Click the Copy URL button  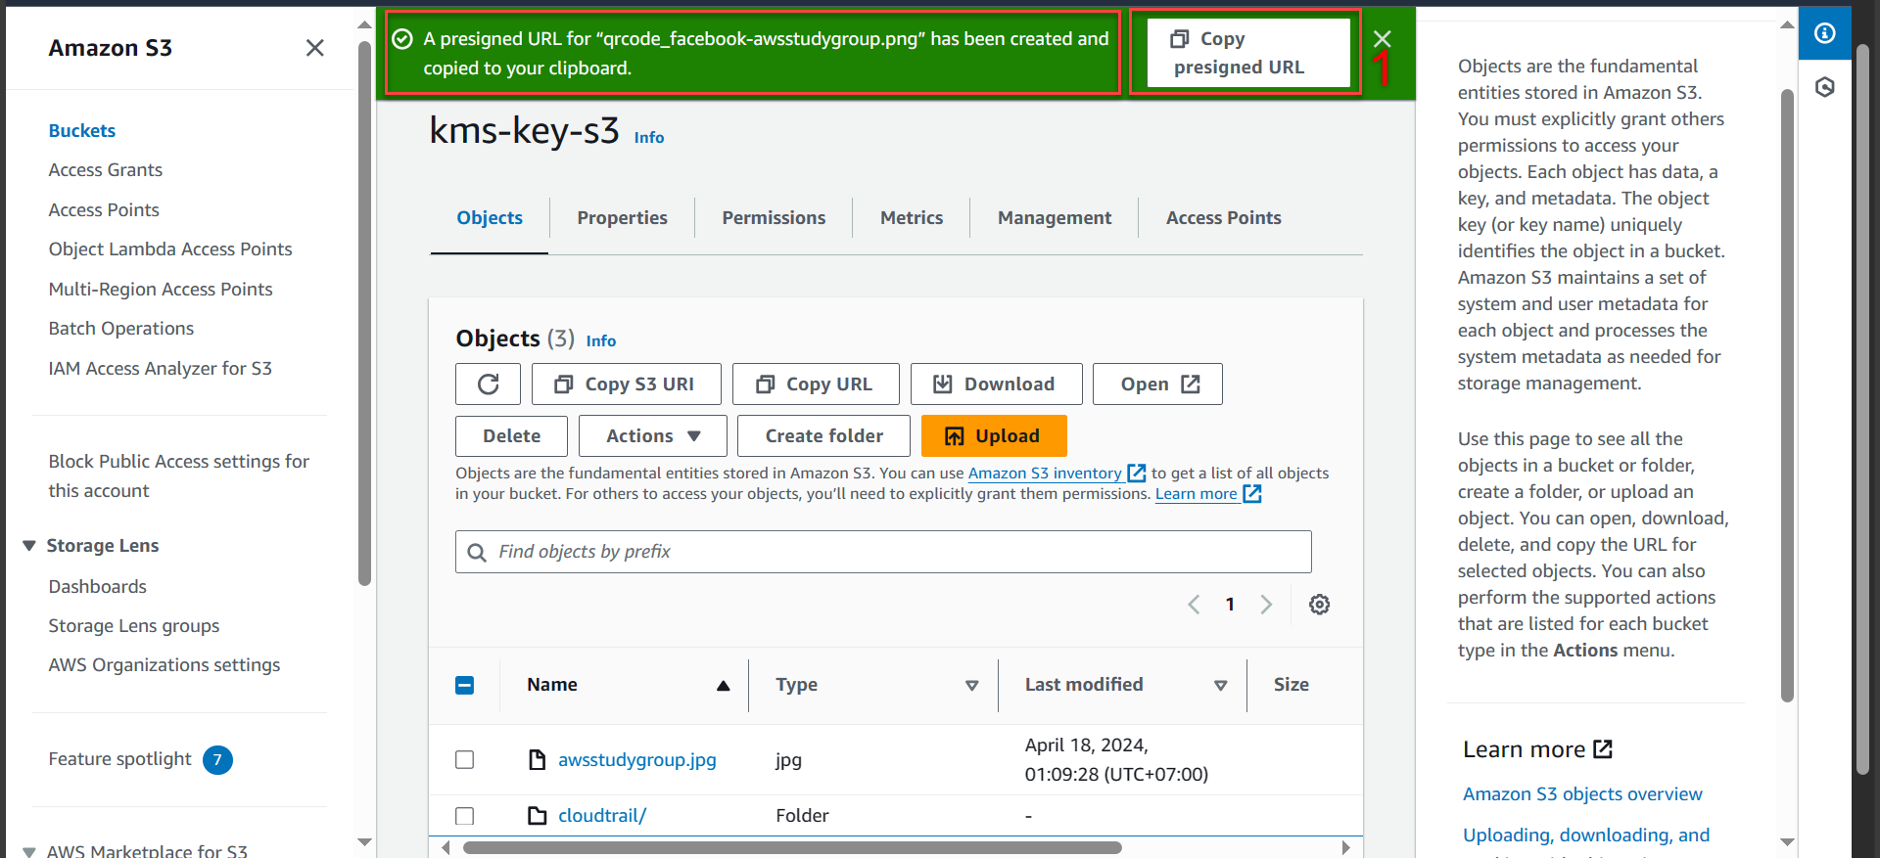(816, 384)
